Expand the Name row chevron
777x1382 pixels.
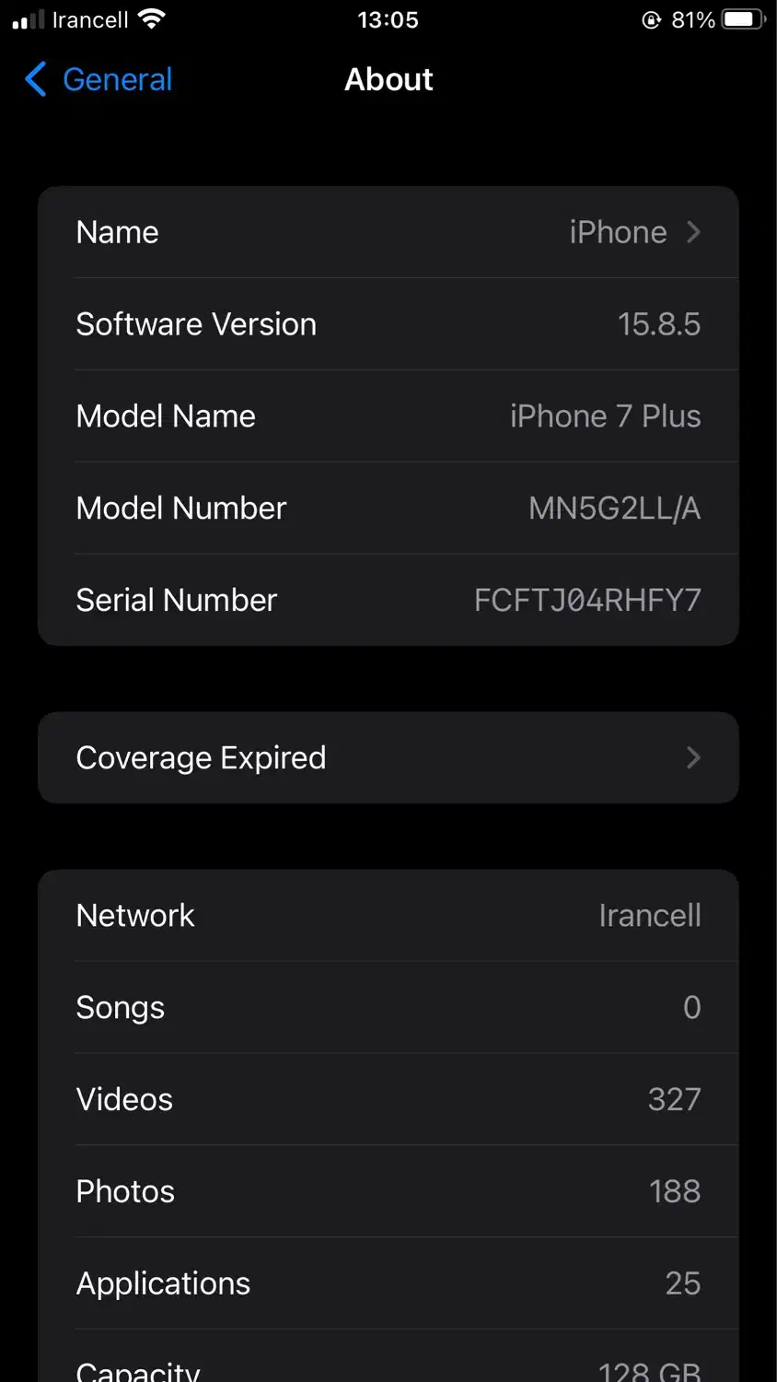[693, 232]
